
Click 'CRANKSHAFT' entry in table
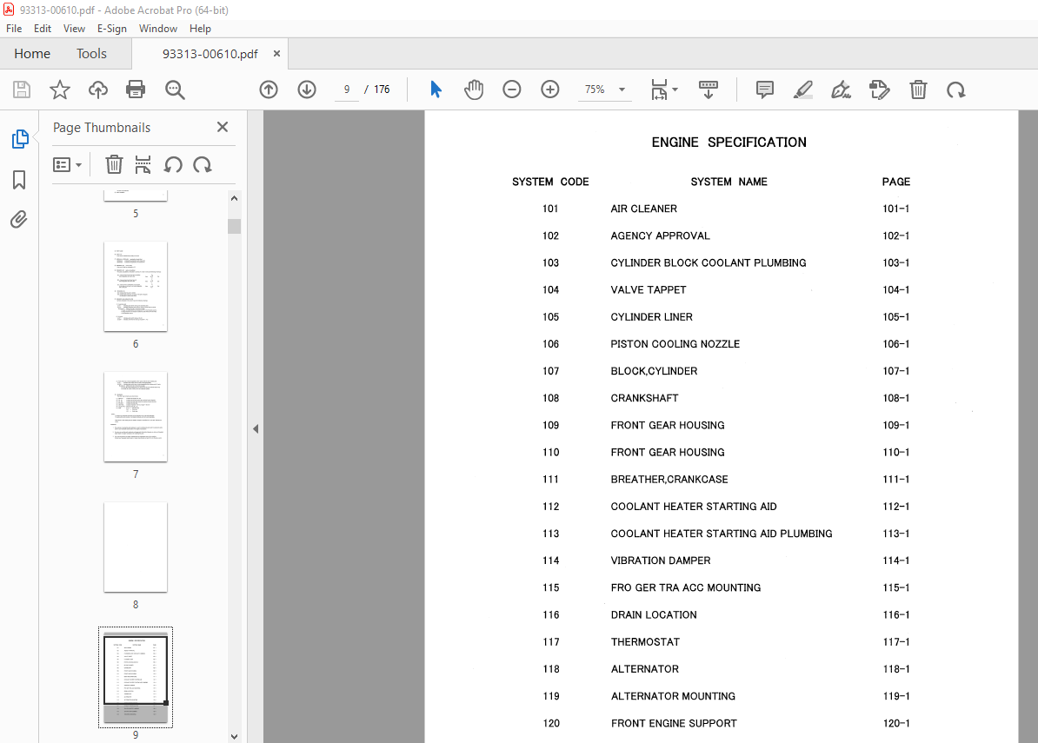pyautogui.click(x=644, y=398)
